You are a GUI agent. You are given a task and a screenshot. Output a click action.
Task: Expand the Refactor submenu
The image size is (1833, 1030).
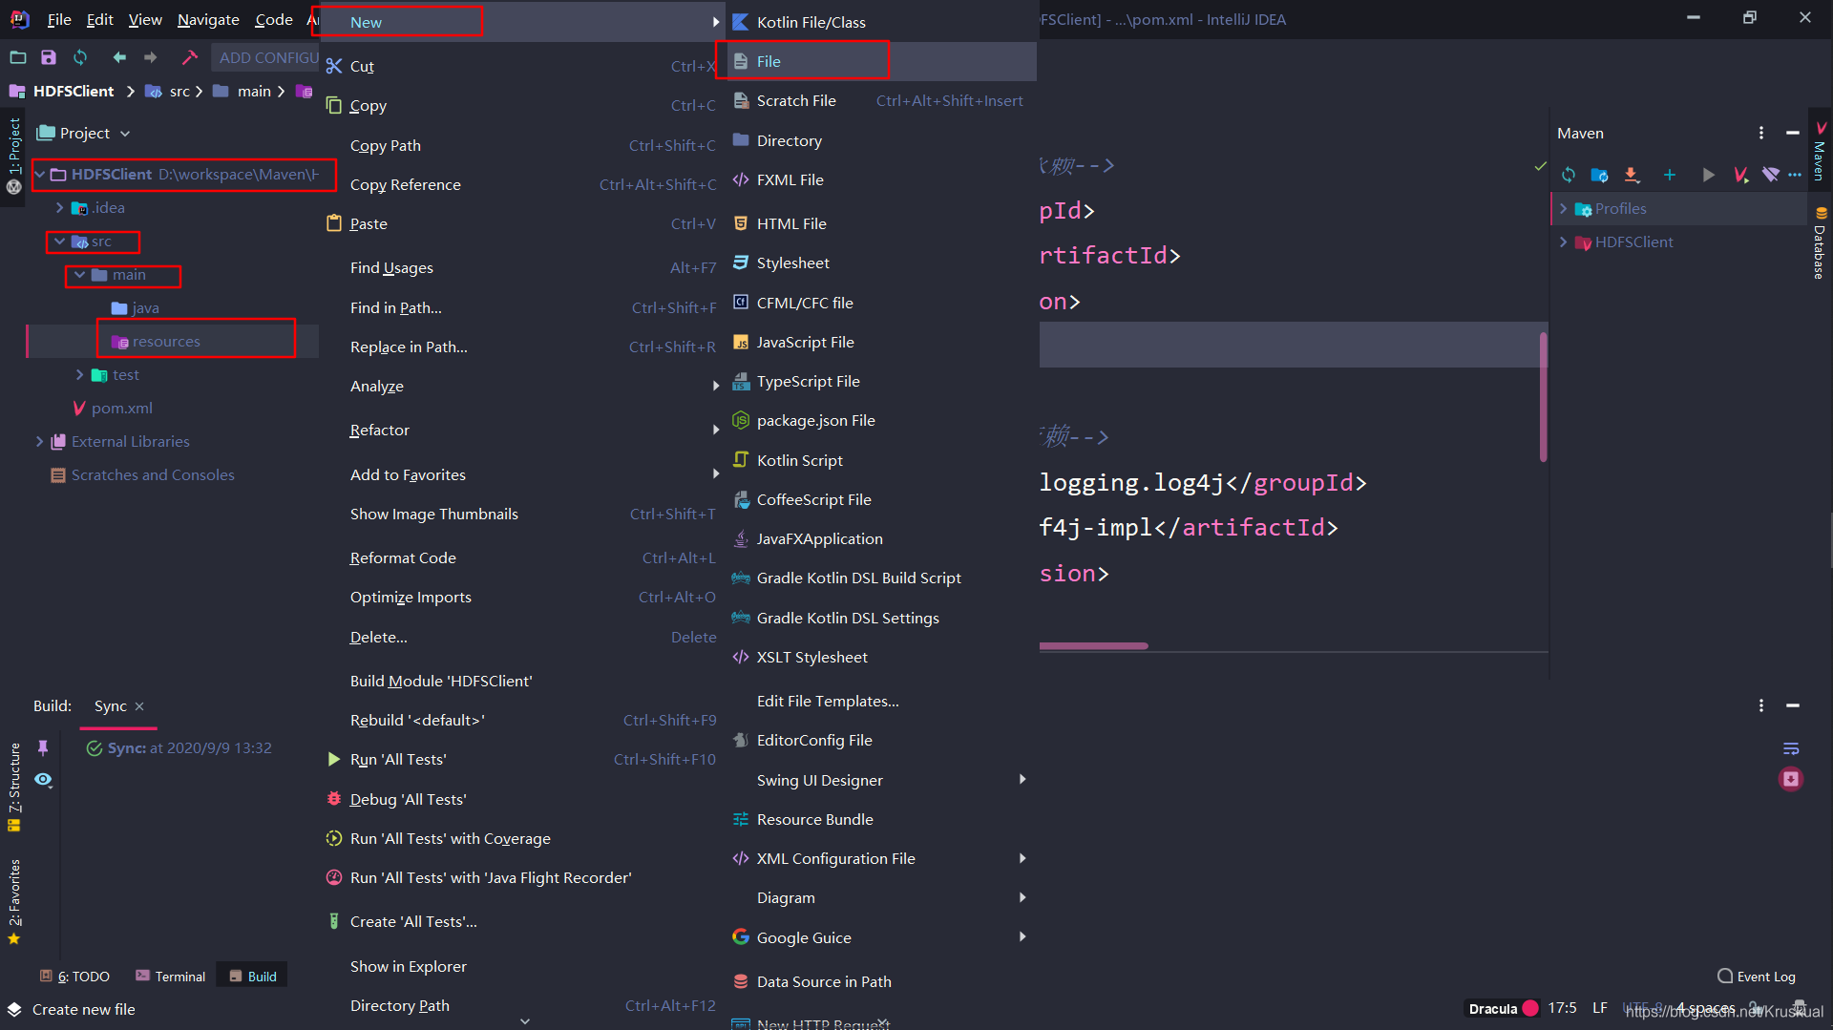click(x=521, y=430)
